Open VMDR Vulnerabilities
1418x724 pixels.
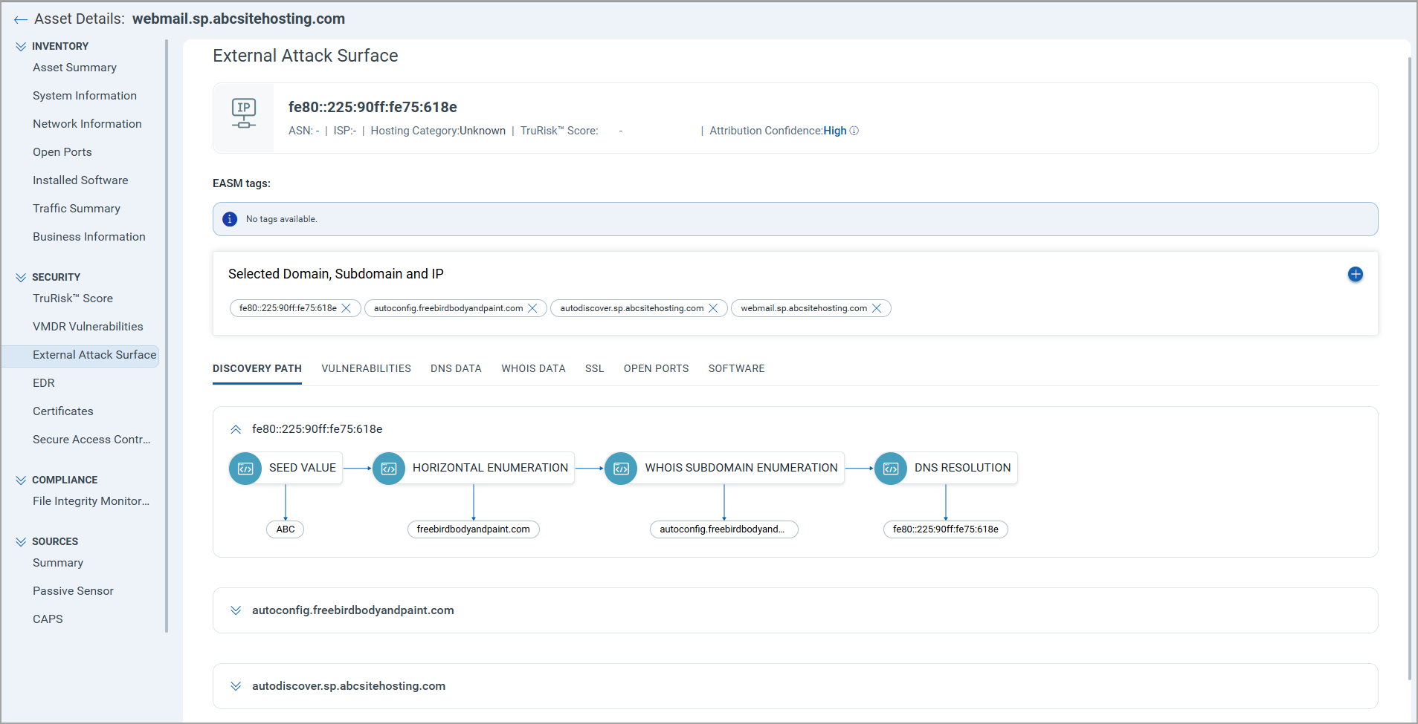pos(88,327)
